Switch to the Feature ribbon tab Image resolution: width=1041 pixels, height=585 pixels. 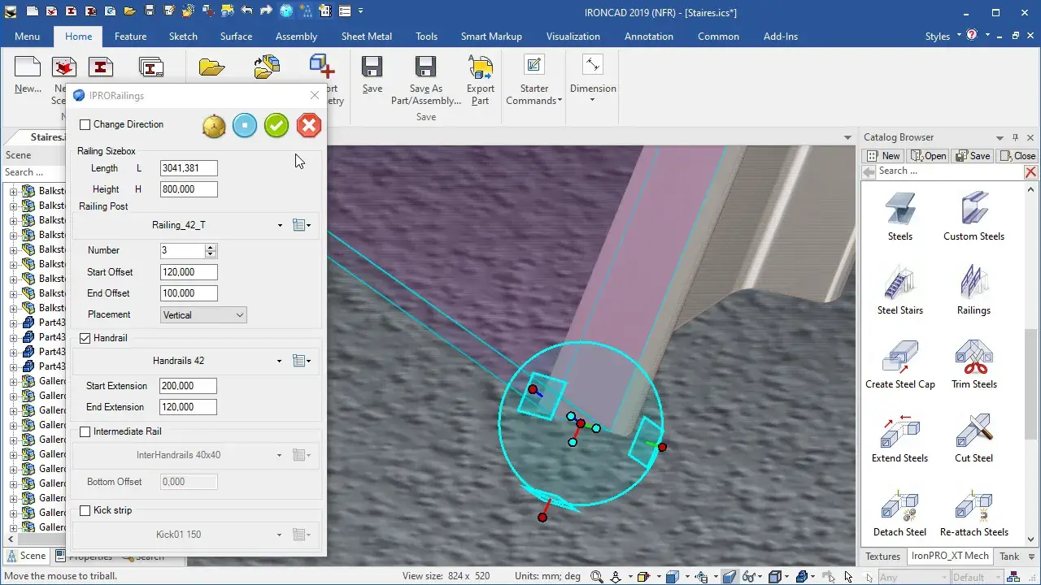click(130, 37)
